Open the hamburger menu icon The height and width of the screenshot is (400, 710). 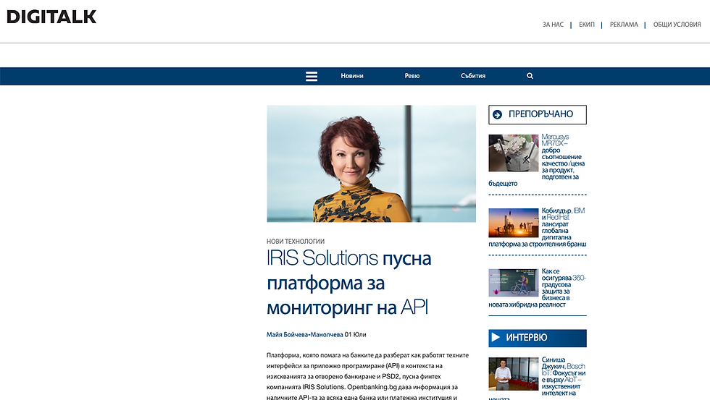tap(311, 77)
